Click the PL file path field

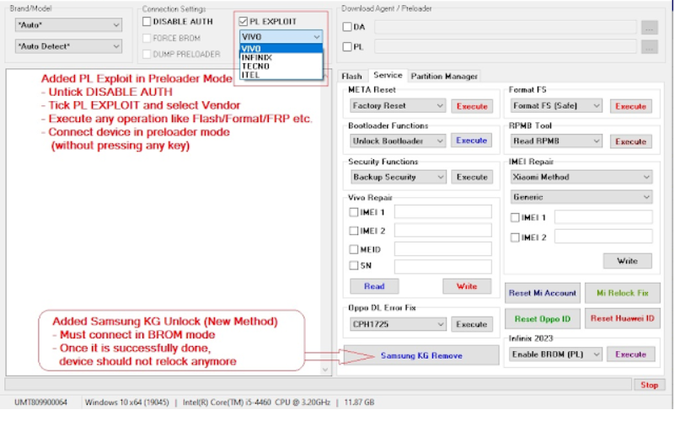506,46
